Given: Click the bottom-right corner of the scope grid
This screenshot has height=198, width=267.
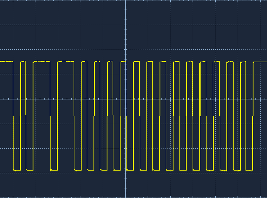Looking at the screenshot, I should click(266, 197).
